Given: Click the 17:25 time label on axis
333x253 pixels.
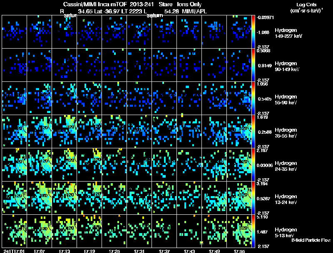Looking at the screenshot, I should tap(114, 251).
